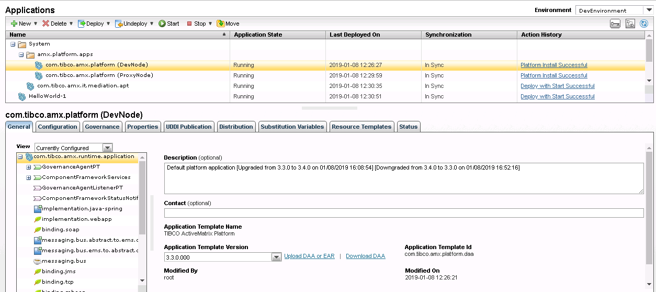Click the ProxyNode platform application icon
Image resolution: width=656 pixels, height=292 pixels.
(39, 75)
